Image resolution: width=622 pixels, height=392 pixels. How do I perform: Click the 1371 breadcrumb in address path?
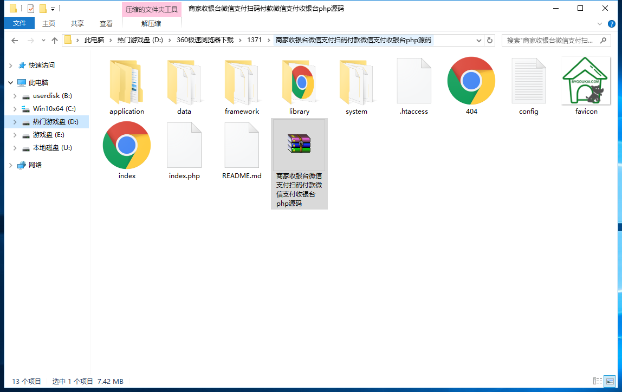pos(254,40)
